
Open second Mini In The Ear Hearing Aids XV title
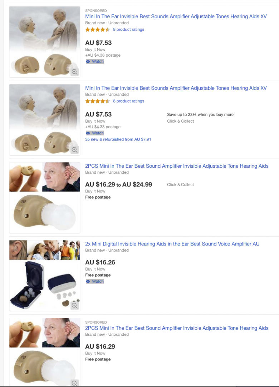click(176, 88)
